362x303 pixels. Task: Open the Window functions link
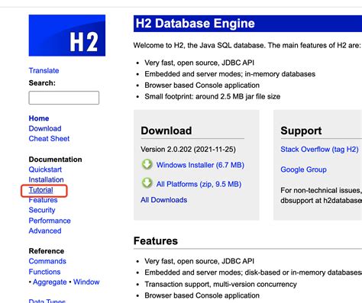(86, 282)
